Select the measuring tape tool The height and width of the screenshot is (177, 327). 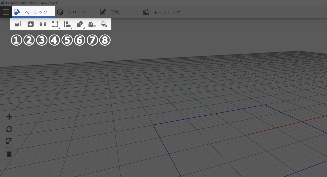click(x=92, y=24)
